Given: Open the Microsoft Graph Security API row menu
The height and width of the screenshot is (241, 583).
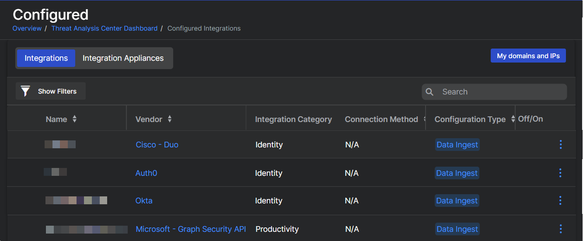Looking at the screenshot, I should [x=560, y=229].
